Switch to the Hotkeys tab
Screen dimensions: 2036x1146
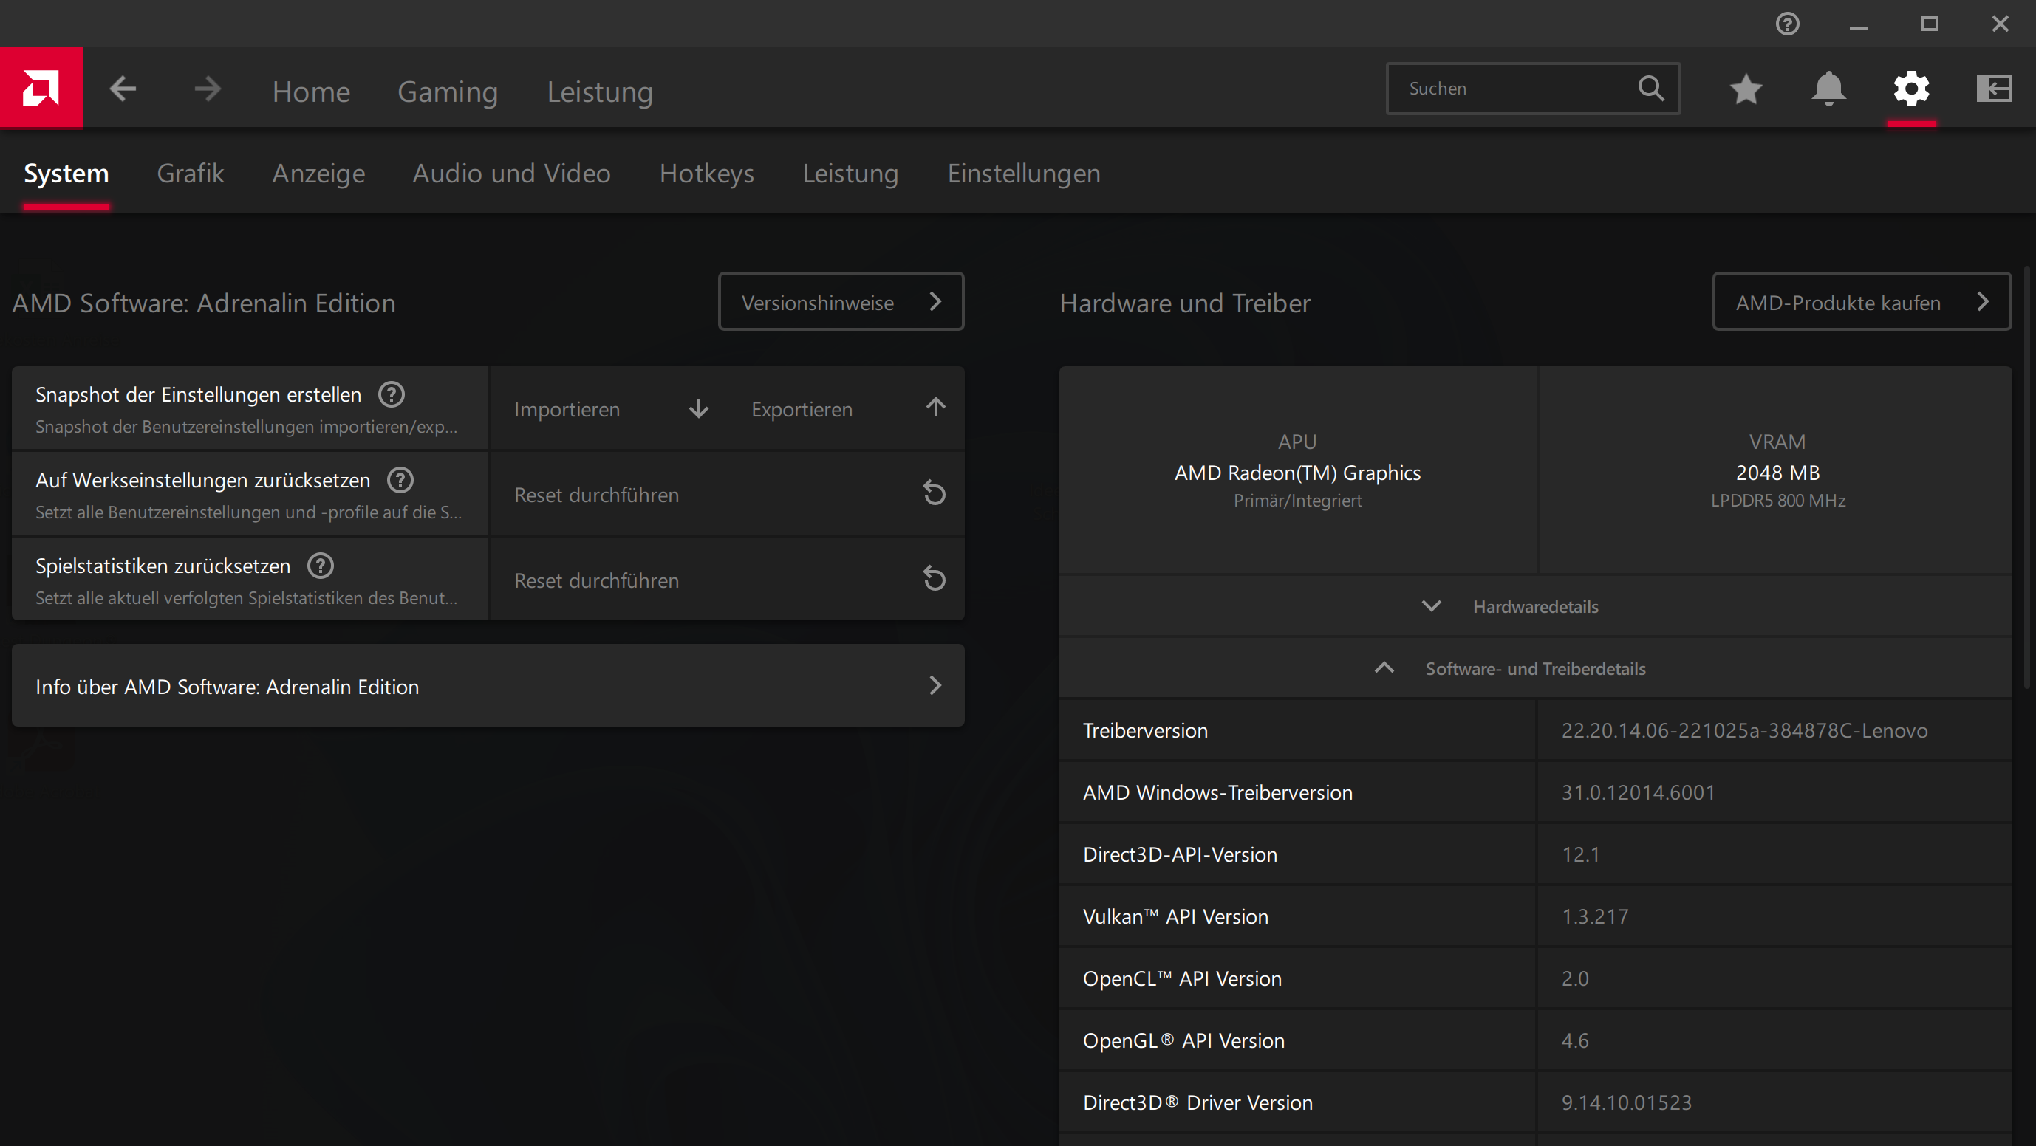(706, 173)
